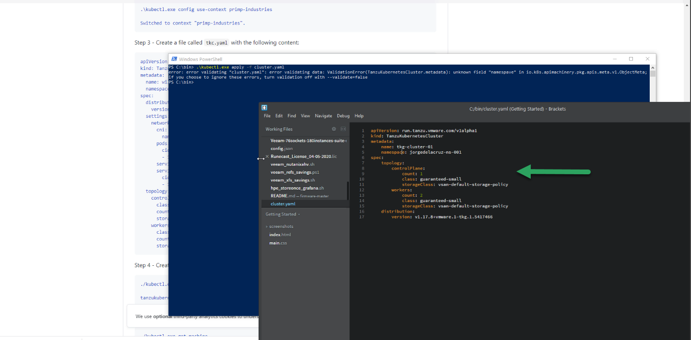Click the workers line in editor
This screenshot has height=340, width=691.
[x=402, y=190]
